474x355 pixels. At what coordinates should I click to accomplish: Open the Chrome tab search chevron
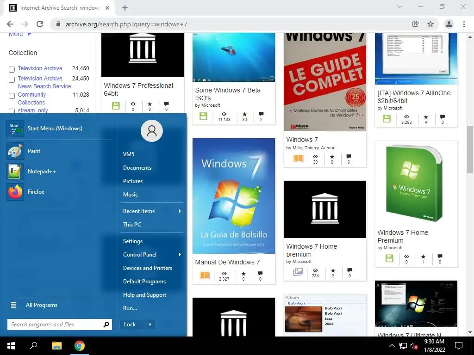[399, 6]
